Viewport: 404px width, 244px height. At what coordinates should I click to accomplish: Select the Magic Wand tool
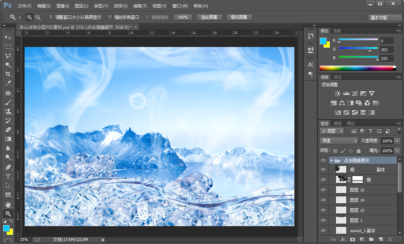point(8,65)
